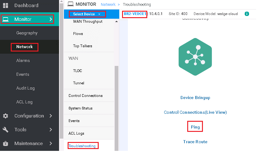Image resolution: width=273 pixels, height=157 pixels.
Task: Open Events in the left sidebar
Action: click(x=23, y=74)
